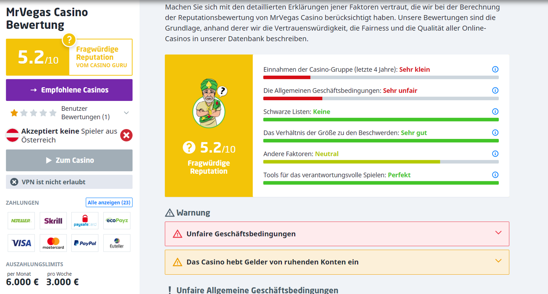This screenshot has width=548, height=294.
Task: Click the Mastercard payment logo
Action: pyautogui.click(x=53, y=243)
